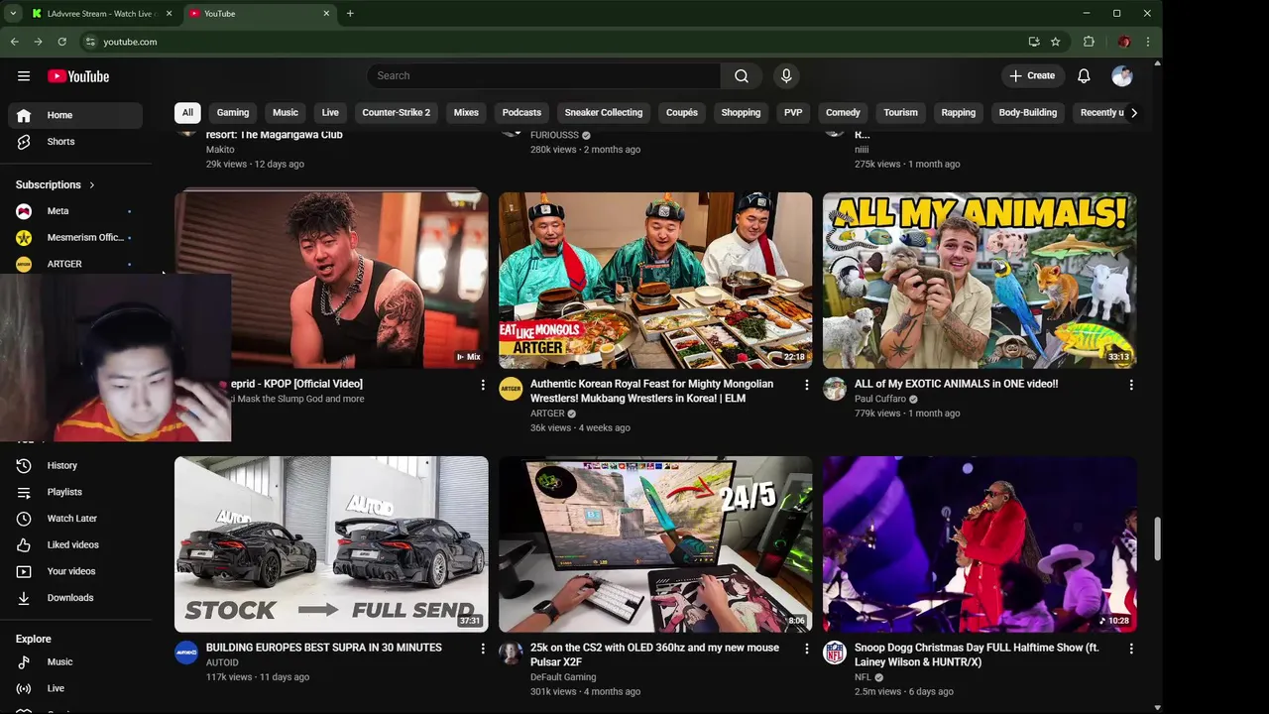
Task: Click the NFL channel avatar
Action: click(x=835, y=653)
